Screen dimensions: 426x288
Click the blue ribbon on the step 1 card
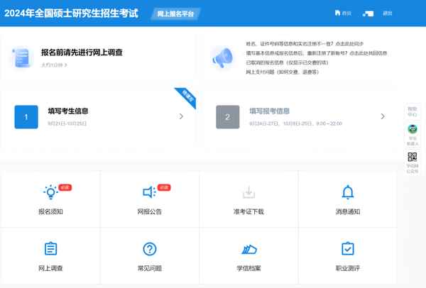tap(187, 97)
